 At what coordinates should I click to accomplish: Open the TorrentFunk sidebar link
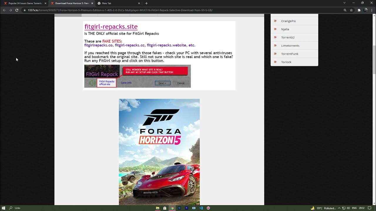coord(290,54)
